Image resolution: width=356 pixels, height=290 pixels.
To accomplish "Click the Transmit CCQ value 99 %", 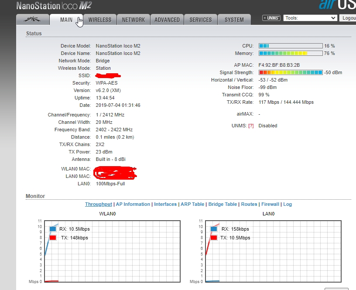I will pyautogui.click(x=264, y=95).
